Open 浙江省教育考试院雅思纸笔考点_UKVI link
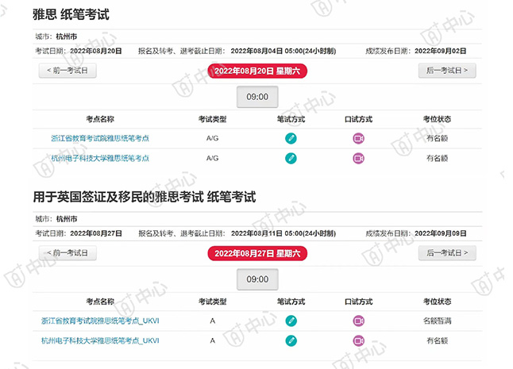513x369 pixels. (x=100, y=321)
